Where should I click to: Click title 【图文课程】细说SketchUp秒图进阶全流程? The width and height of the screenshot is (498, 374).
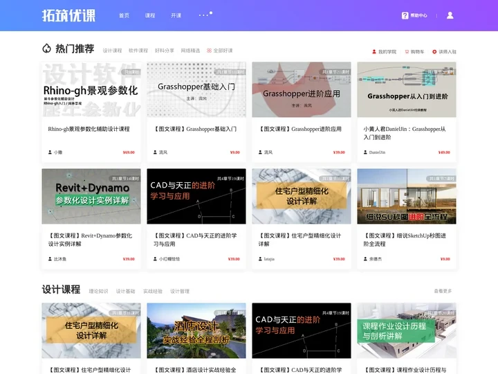coord(405,240)
